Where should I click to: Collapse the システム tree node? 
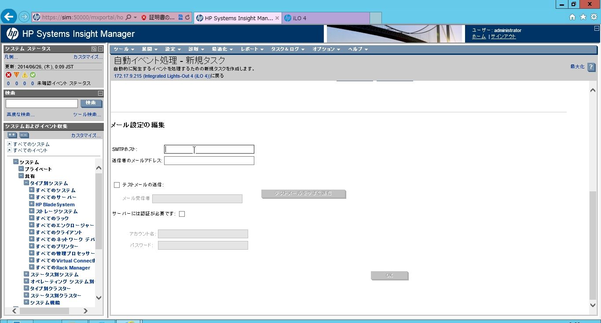[x=16, y=162]
